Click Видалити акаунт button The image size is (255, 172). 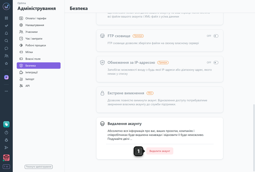click(160, 151)
